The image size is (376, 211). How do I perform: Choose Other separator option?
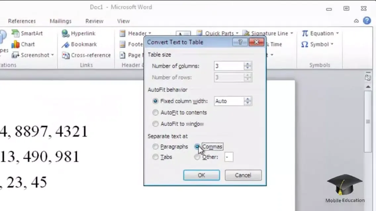point(206,157)
